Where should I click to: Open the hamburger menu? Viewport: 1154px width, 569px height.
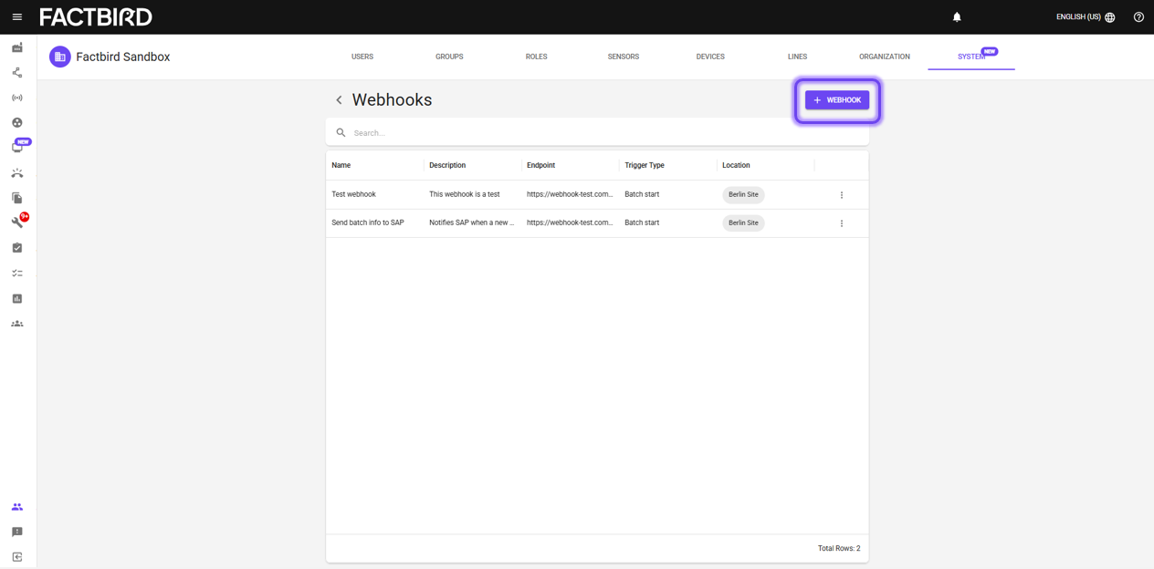pyautogui.click(x=16, y=17)
